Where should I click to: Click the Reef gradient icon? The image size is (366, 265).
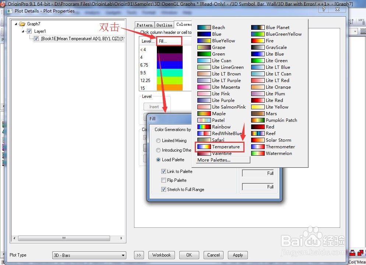point(258,134)
